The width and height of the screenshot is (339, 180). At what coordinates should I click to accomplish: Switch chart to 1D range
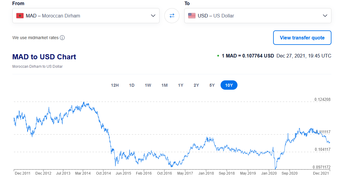(132, 85)
